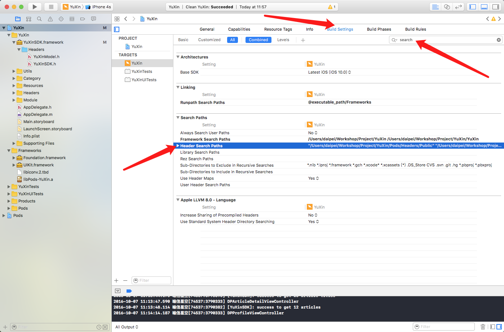The height and width of the screenshot is (332, 504).
Task: Toggle the project and targets list sidebar
Action: click(116, 29)
